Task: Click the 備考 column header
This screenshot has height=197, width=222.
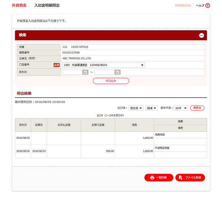Action: (181, 128)
